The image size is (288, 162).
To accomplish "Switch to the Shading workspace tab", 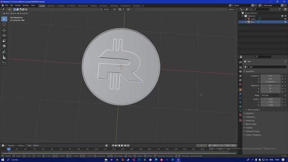I will pyautogui.click(x=94, y=6).
